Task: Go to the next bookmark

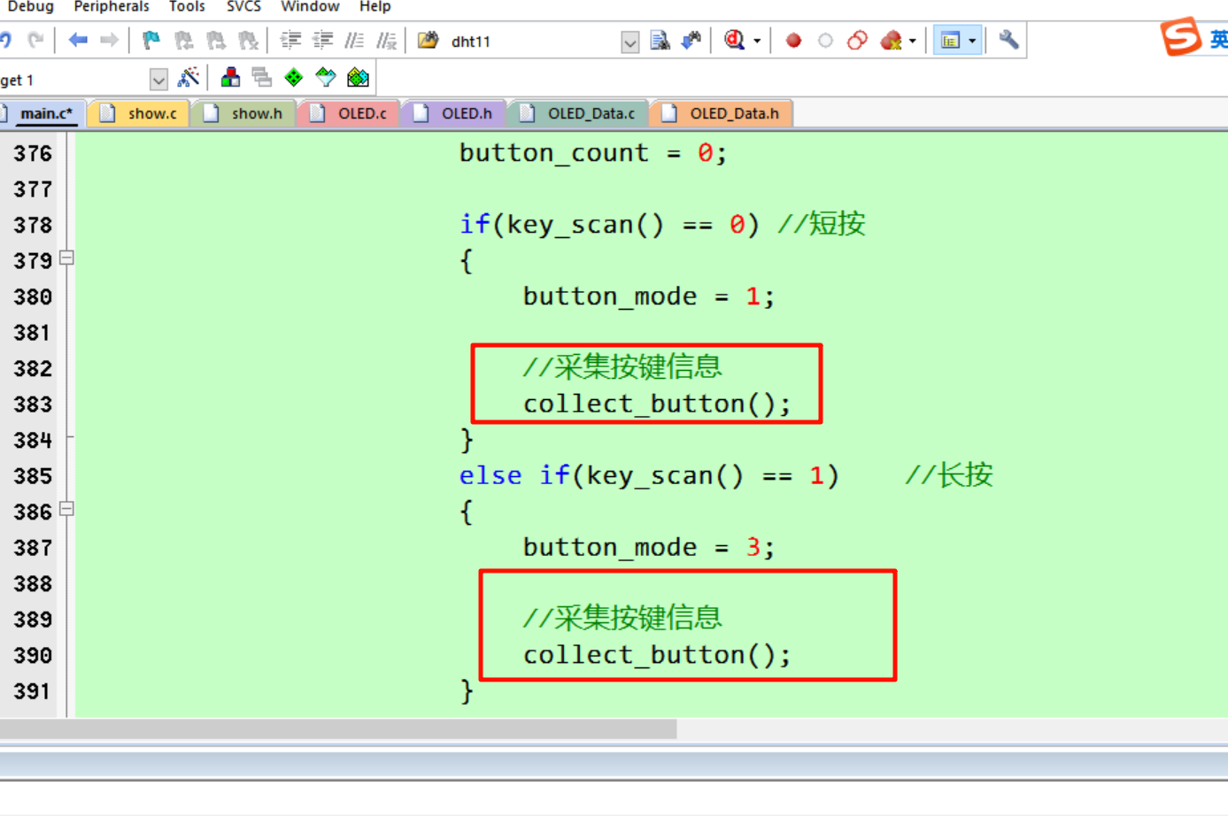Action: coord(216,40)
